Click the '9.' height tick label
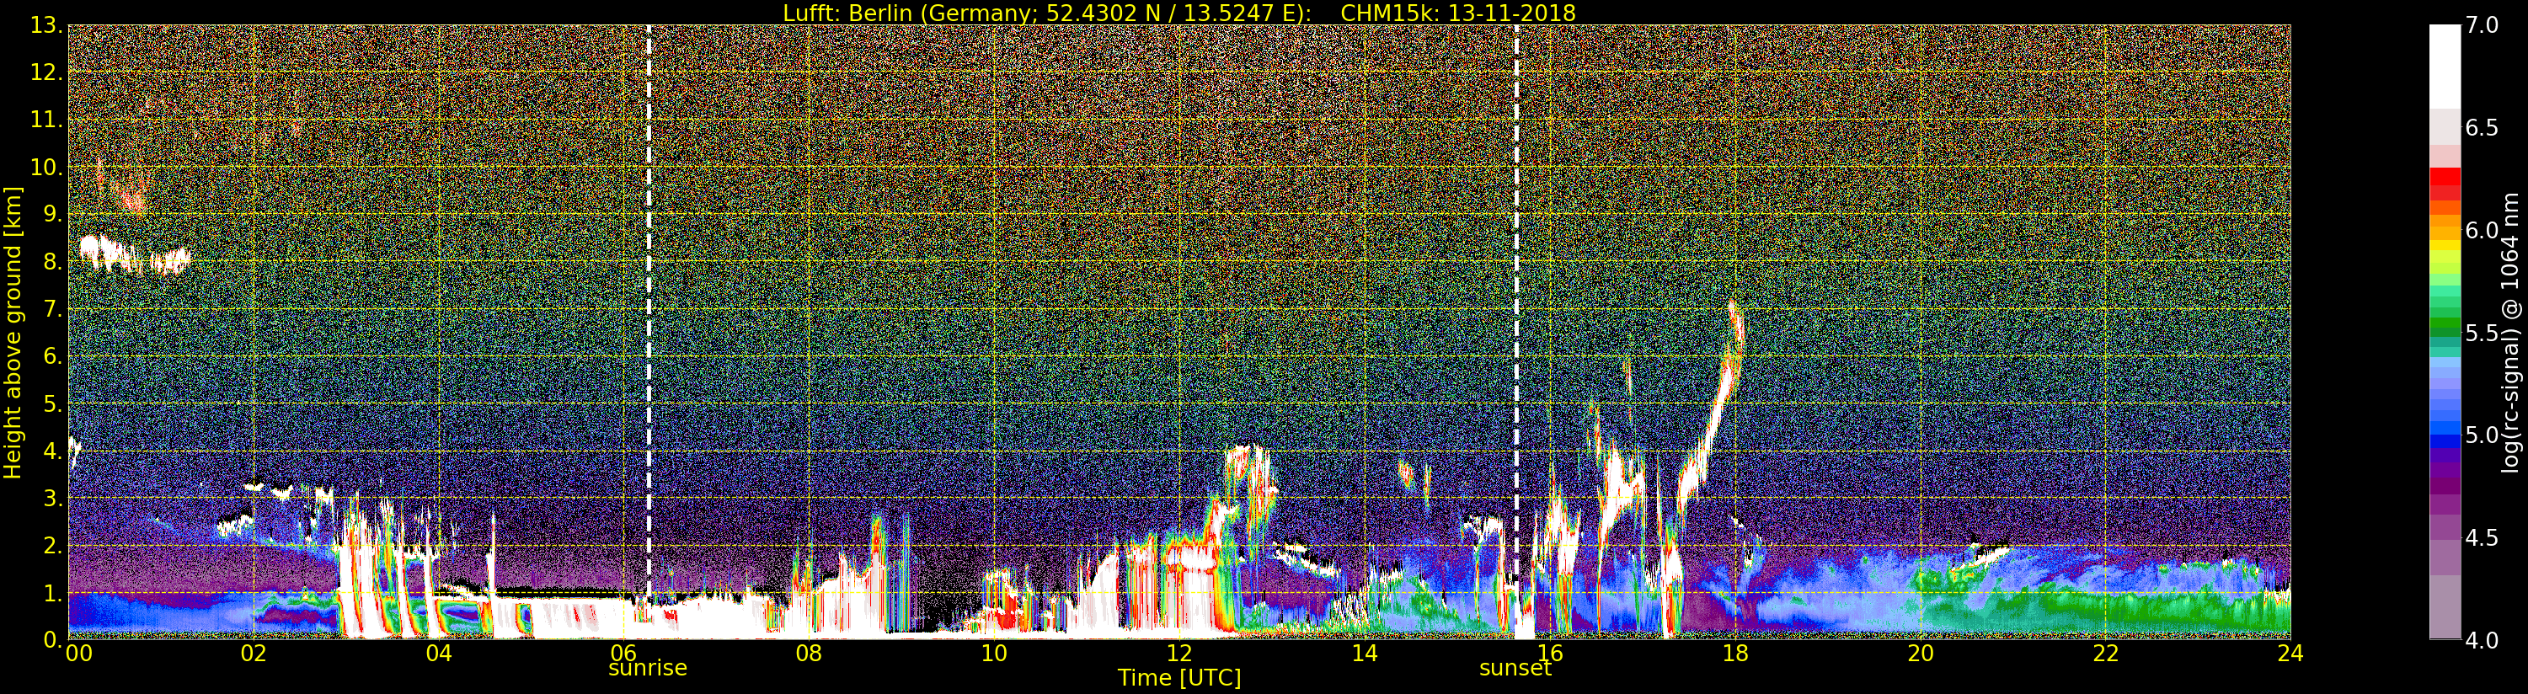2528x694 pixels. point(52,214)
